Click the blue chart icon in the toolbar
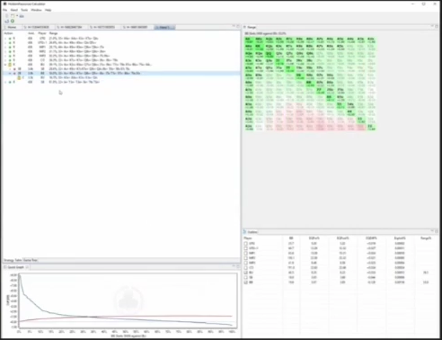 click(22, 16)
